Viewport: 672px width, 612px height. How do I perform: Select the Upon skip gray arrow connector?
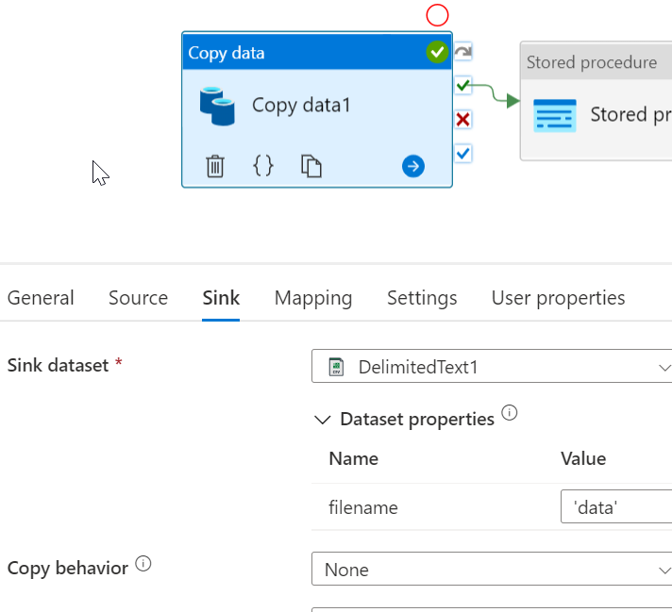coord(463,51)
